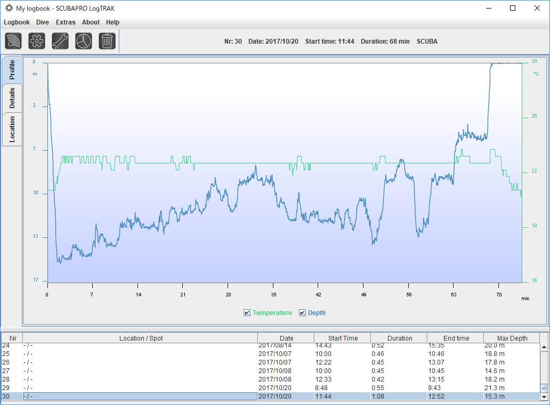
Task: Open the gear settings toolbar icon
Action: pos(37,41)
